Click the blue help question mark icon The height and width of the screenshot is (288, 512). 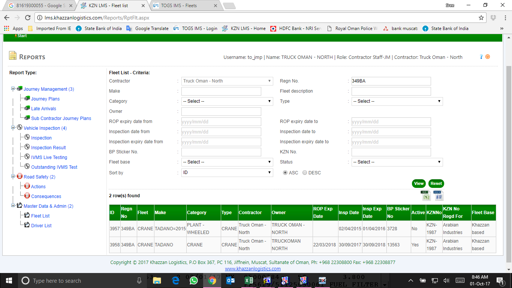(x=481, y=57)
